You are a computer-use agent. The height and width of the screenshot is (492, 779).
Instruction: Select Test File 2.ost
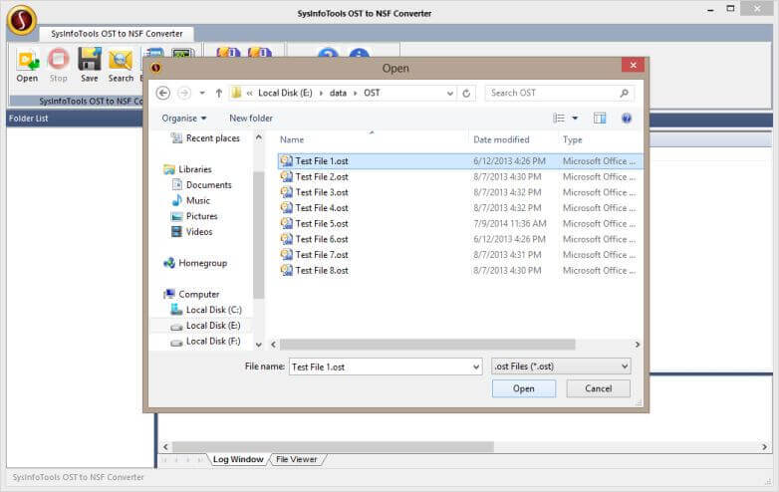pyautogui.click(x=322, y=176)
